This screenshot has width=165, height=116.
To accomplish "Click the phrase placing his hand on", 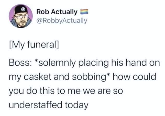I will coord(119,63).
